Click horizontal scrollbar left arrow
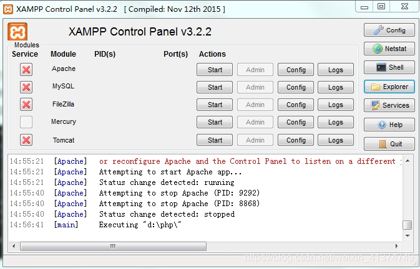420x269 pixels. click(14, 246)
